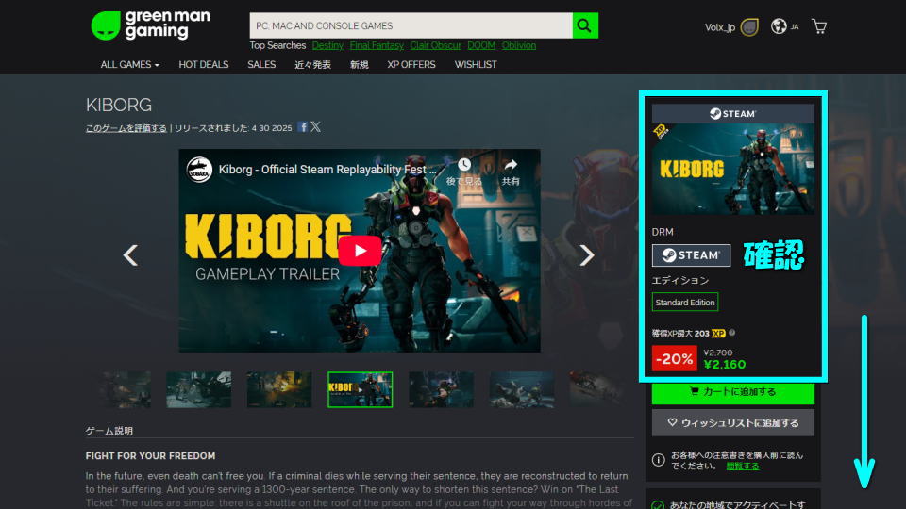Open the WISHLIST menu item
Viewport: 906px width, 509px height.
click(476, 65)
